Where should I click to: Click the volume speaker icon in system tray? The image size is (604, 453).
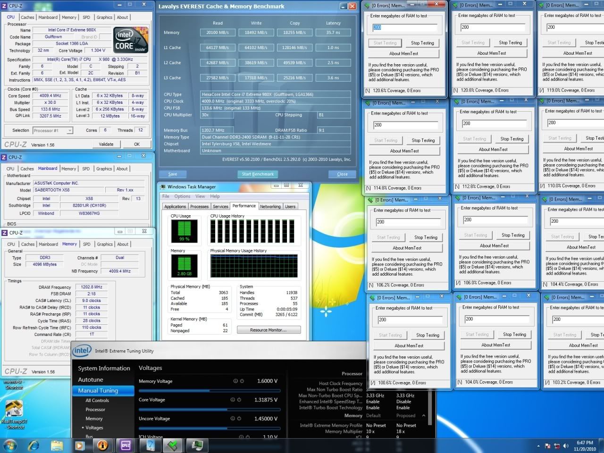coord(565,446)
